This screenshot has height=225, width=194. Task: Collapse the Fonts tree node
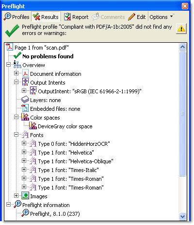pyautogui.click(x=16, y=135)
